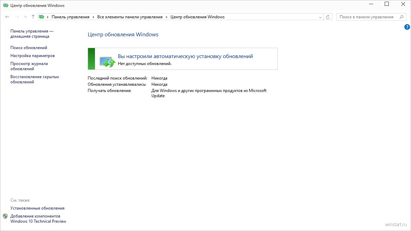
Task: Minimize the Центр обновления Windows window
Action: 371,4
